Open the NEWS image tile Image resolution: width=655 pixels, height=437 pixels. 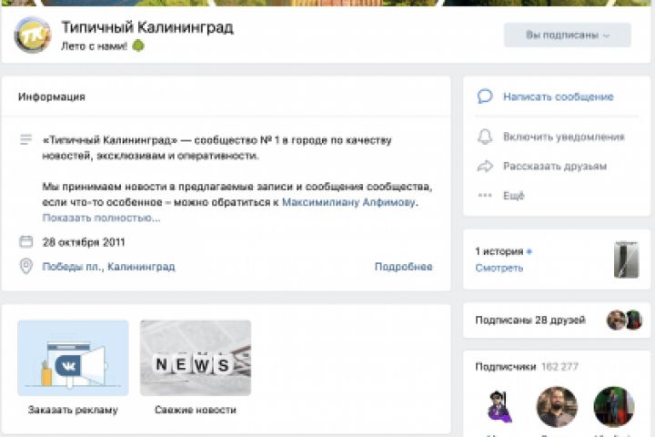pyautogui.click(x=196, y=358)
